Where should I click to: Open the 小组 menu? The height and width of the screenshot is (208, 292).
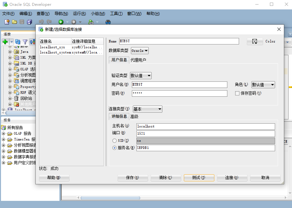[x=98, y=14]
